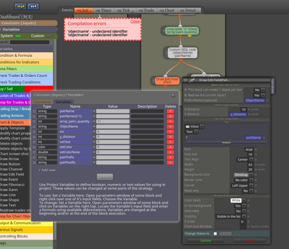Delete the pairPostfix variable row
Viewport: 289px width, 249px height.
coord(170,163)
